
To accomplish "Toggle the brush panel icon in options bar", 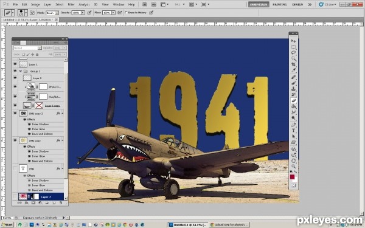I will pyautogui.click(x=32, y=13).
